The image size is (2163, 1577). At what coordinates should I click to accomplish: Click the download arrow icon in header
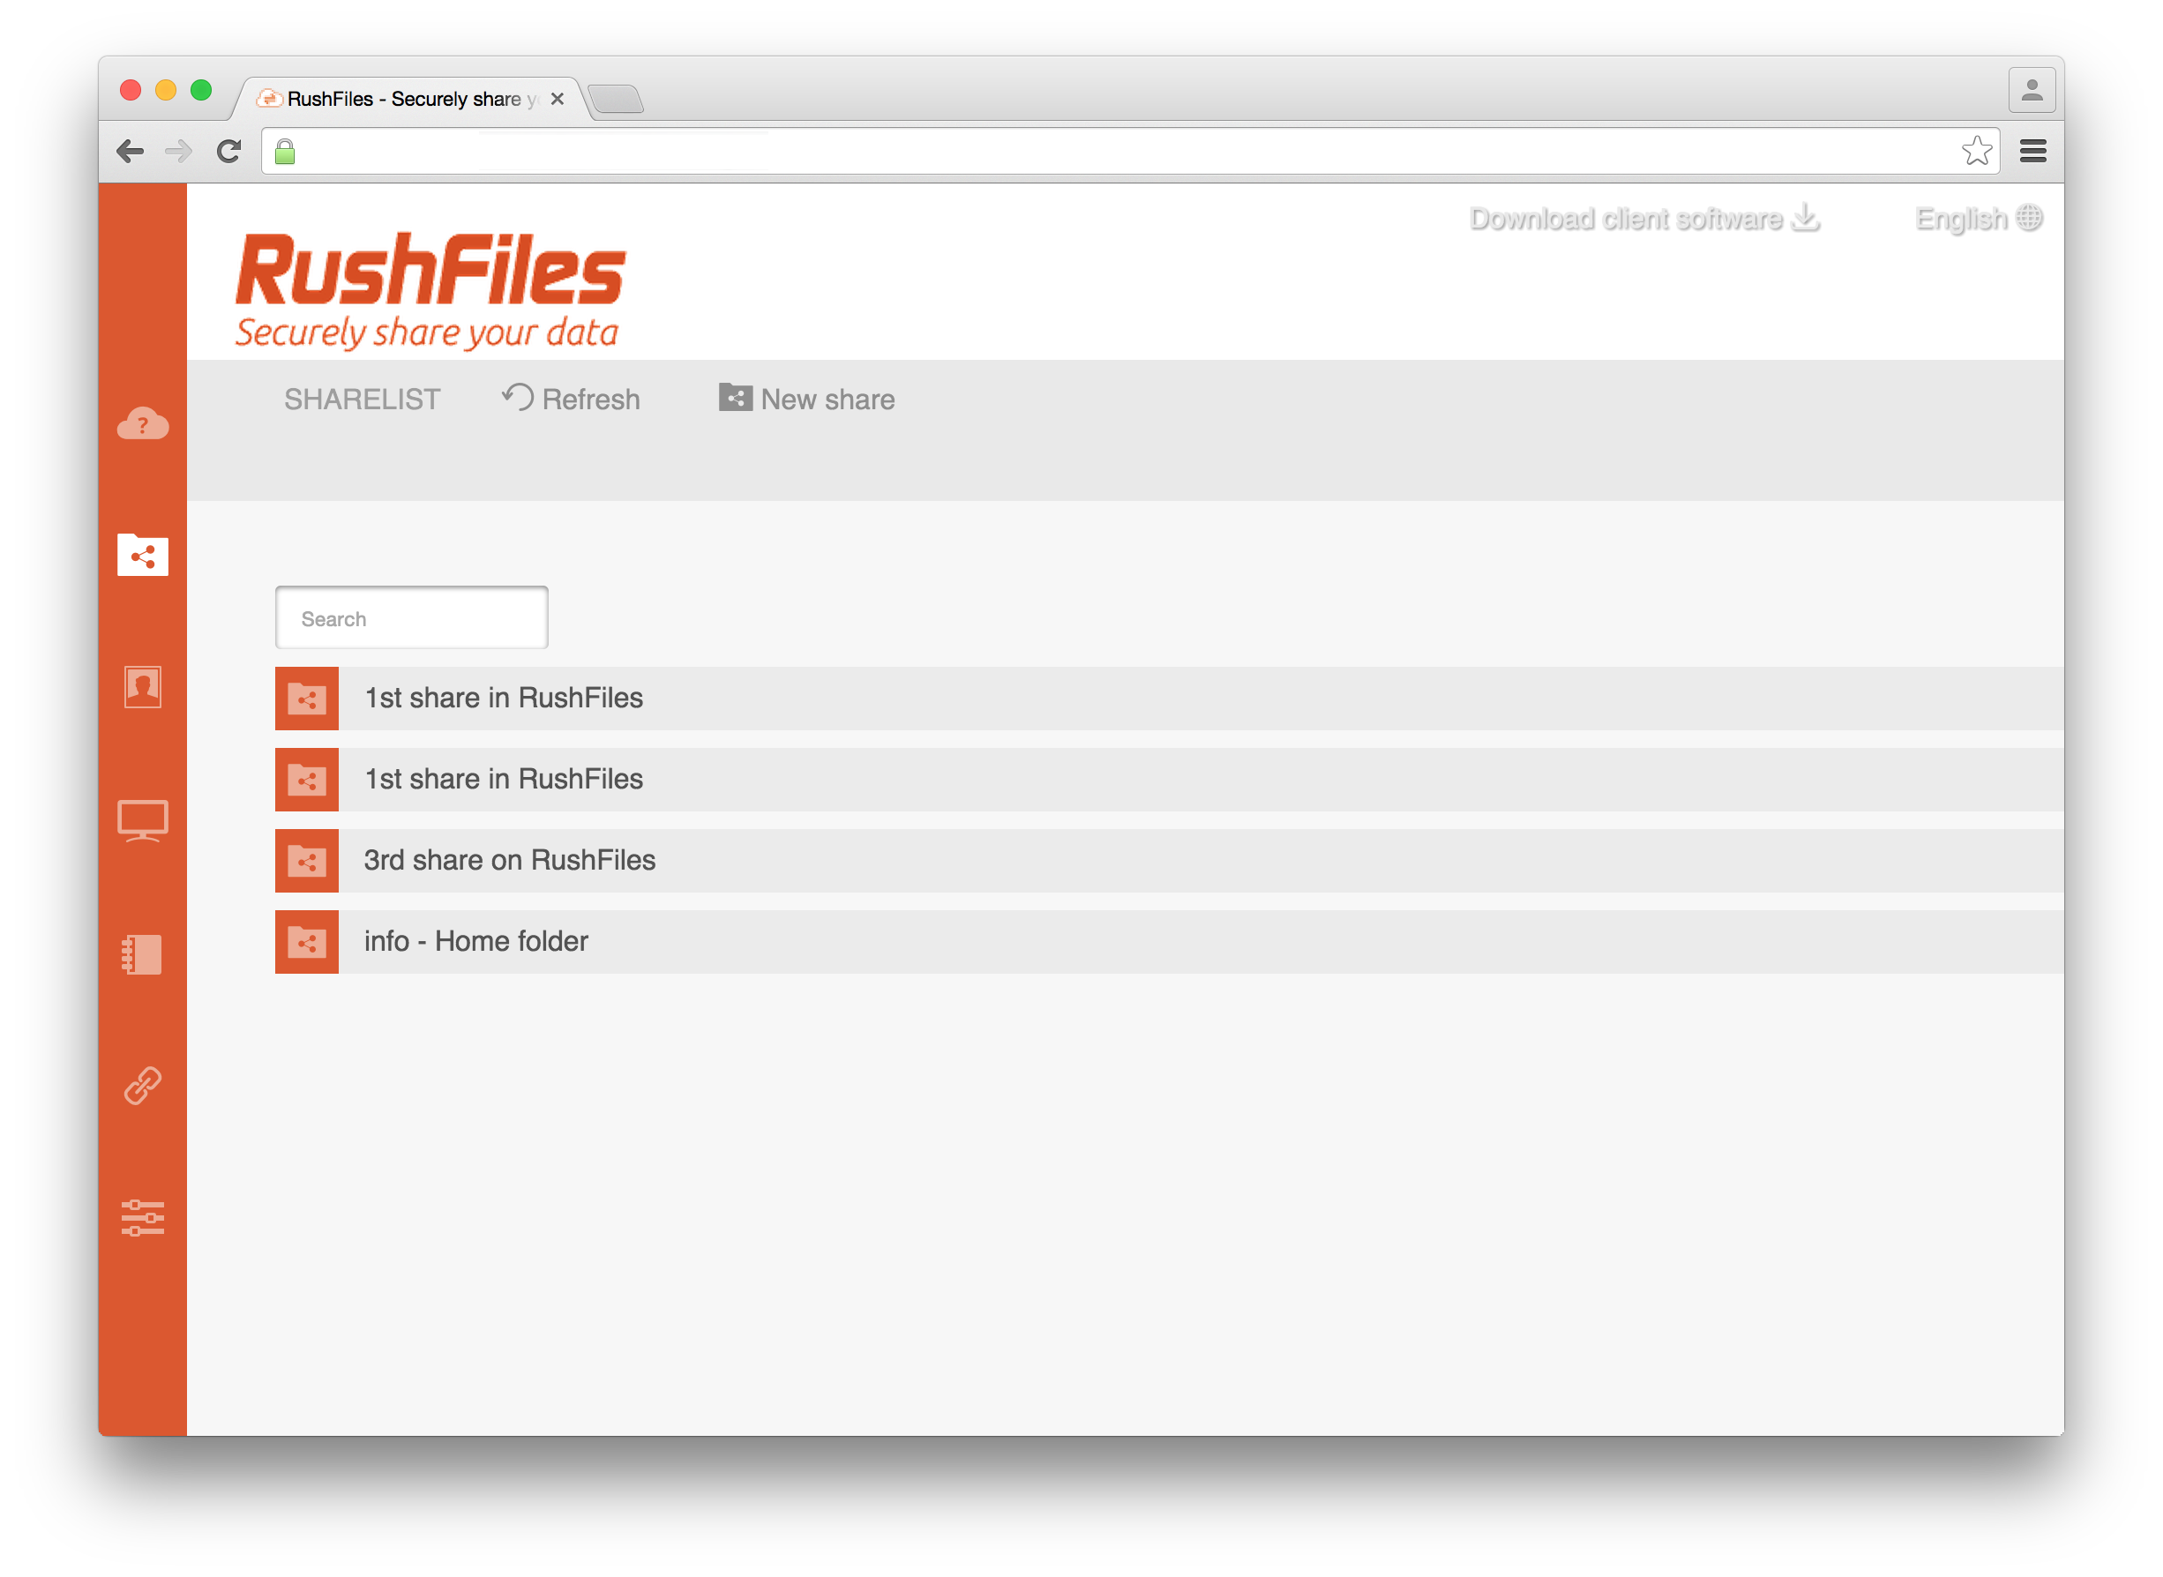pos(1805,218)
